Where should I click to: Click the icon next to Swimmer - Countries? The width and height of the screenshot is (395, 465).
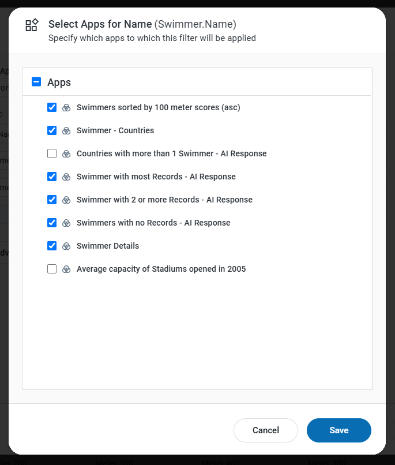66,130
